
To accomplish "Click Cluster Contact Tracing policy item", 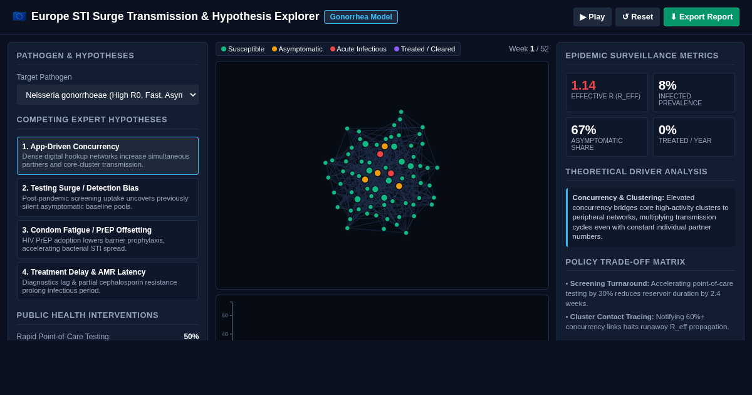I will [650, 322].
